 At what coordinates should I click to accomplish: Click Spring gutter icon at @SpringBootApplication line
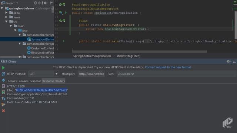[x=60, y=4]
